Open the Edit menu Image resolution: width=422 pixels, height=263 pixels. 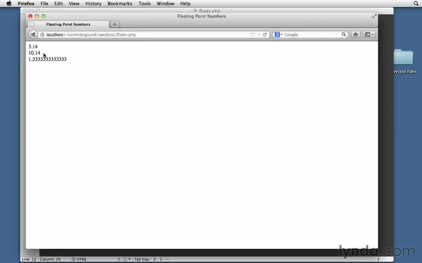pyautogui.click(x=58, y=4)
